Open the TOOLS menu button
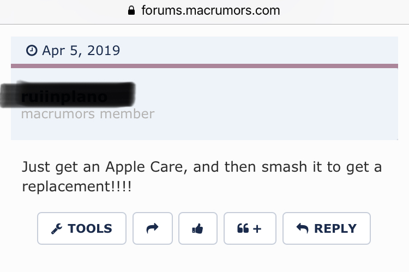This screenshot has width=409, height=272. (x=82, y=228)
